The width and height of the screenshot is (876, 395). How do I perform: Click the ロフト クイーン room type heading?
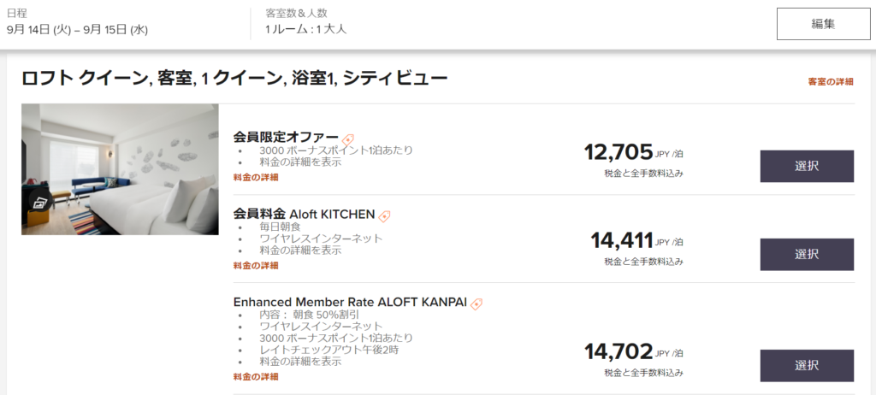(234, 79)
